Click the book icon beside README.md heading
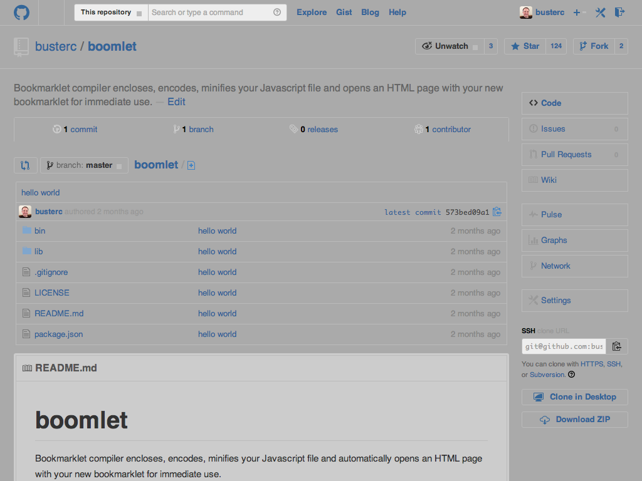This screenshot has height=481, width=642. tap(27, 368)
